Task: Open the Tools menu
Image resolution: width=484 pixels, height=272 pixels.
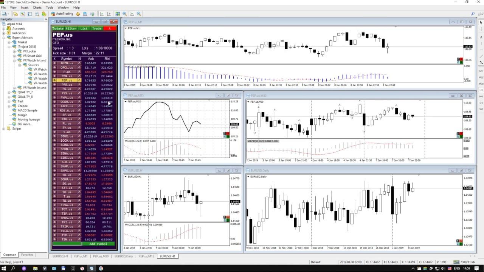Action: (50, 8)
